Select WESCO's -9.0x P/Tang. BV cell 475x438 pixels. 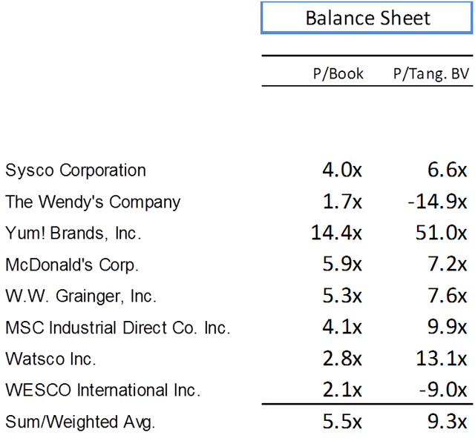(x=443, y=391)
